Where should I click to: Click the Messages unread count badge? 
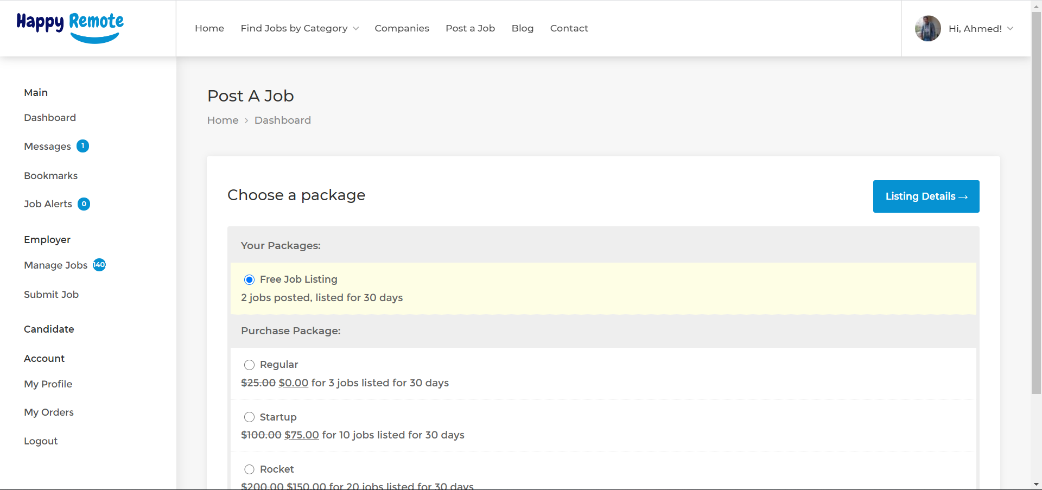[x=82, y=146]
